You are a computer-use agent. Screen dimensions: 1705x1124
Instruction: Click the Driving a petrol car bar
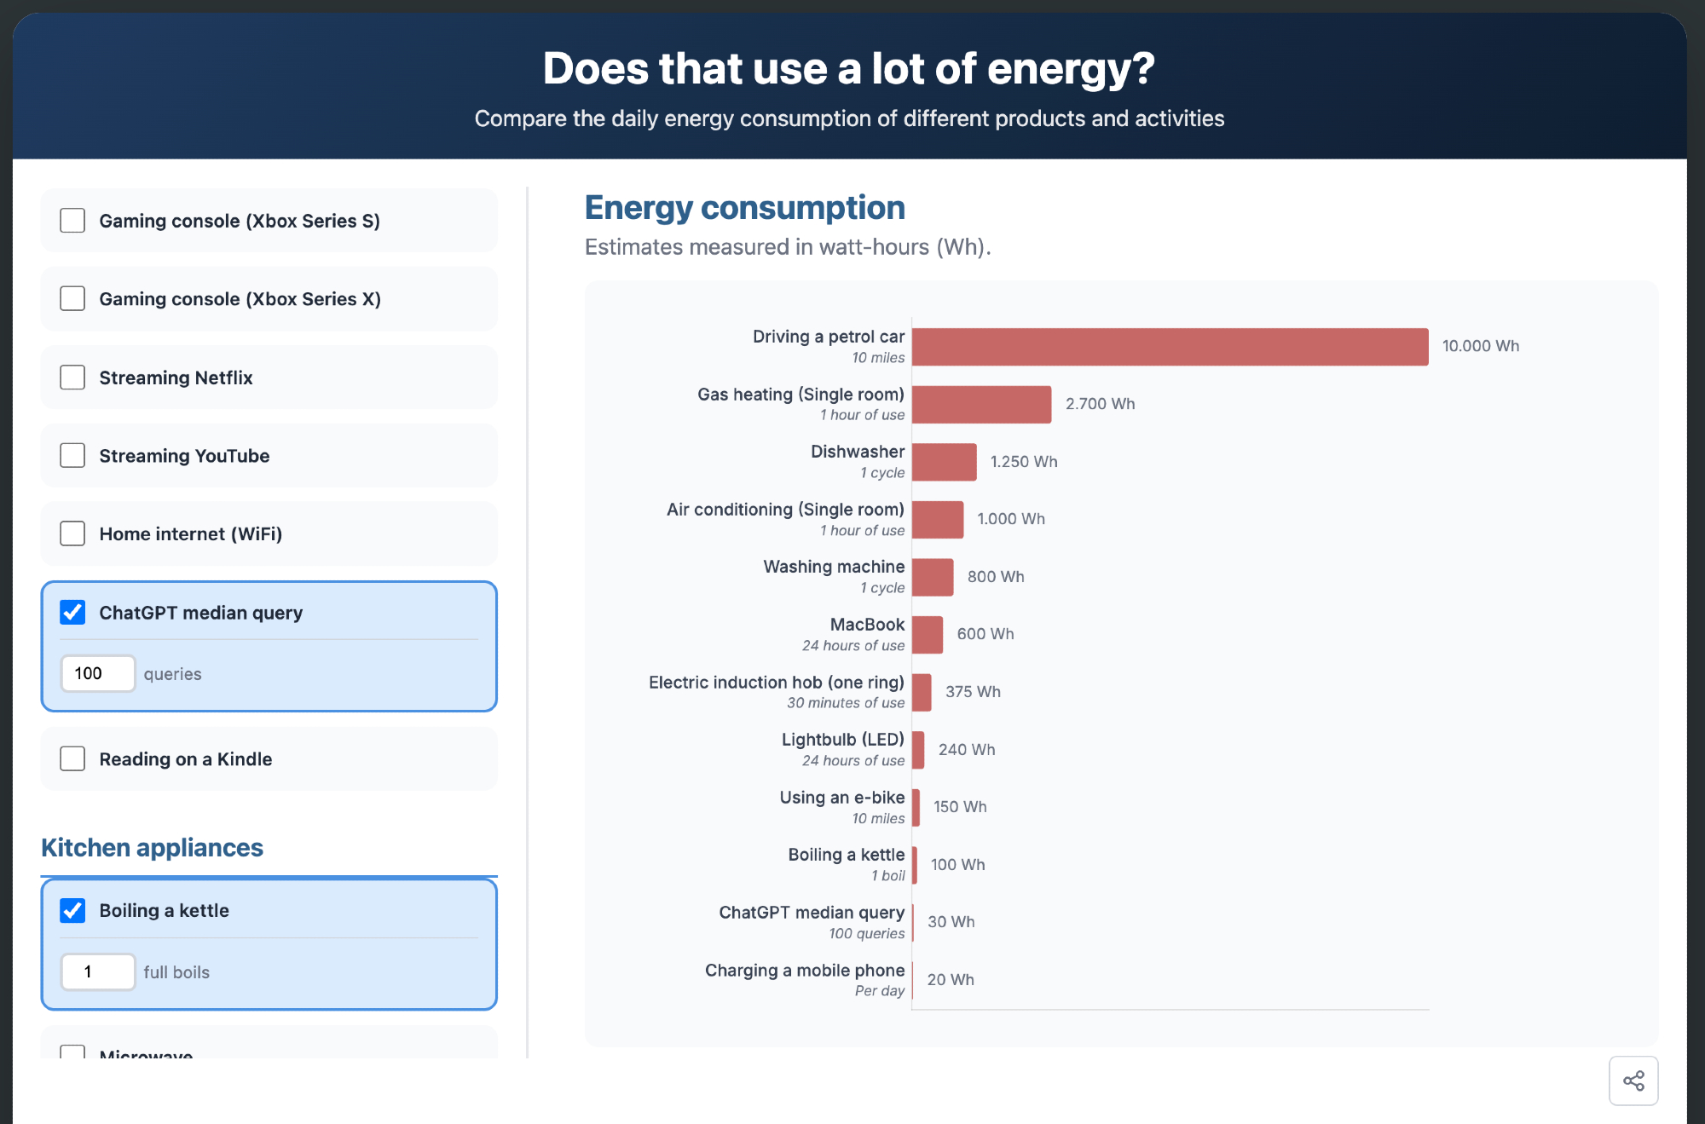tap(1170, 347)
